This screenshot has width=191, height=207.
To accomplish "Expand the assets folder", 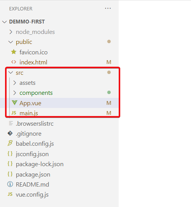I will 14,83.
